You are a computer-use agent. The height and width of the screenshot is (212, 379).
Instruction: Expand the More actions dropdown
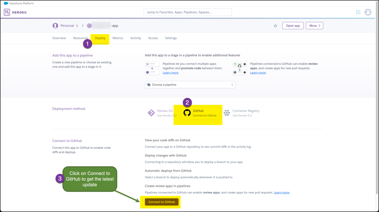click(x=315, y=26)
